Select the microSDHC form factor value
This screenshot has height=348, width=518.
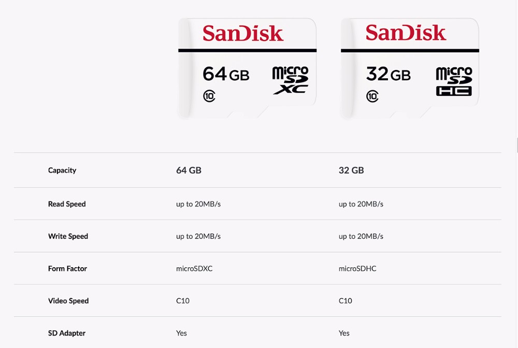(357, 269)
